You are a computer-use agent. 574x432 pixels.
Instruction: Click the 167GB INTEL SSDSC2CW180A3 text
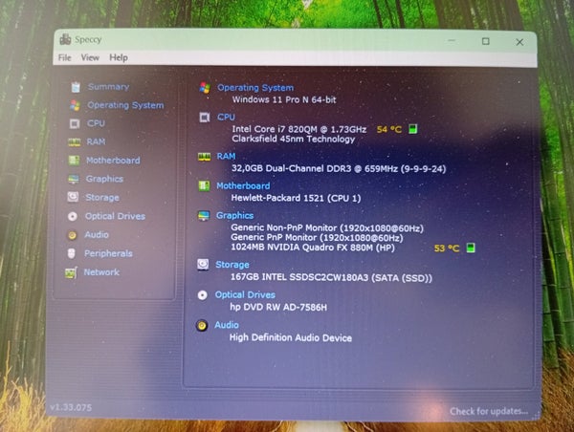click(331, 277)
